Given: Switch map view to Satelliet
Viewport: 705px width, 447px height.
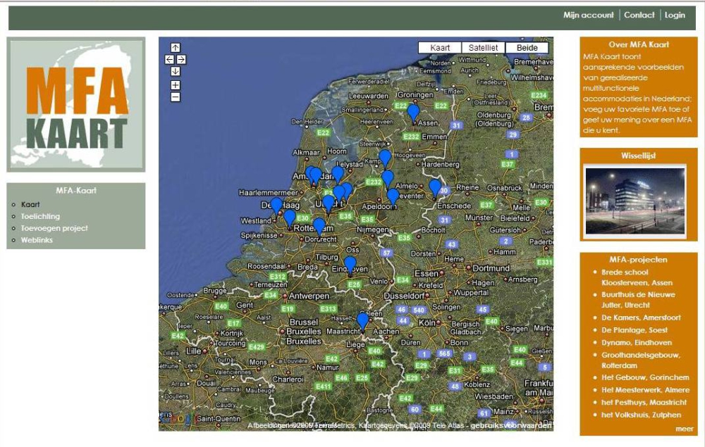Looking at the screenshot, I should (x=484, y=48).
